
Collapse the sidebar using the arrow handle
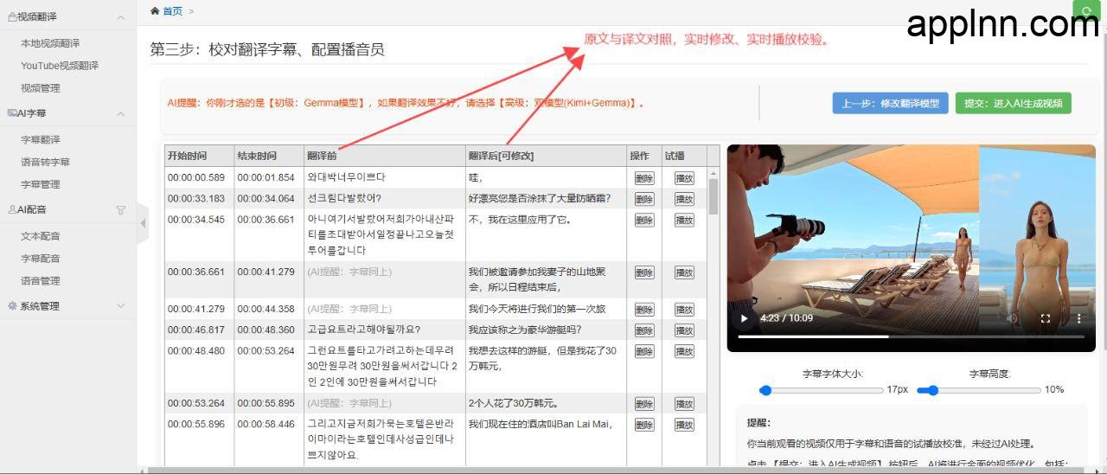pos(143,223)
